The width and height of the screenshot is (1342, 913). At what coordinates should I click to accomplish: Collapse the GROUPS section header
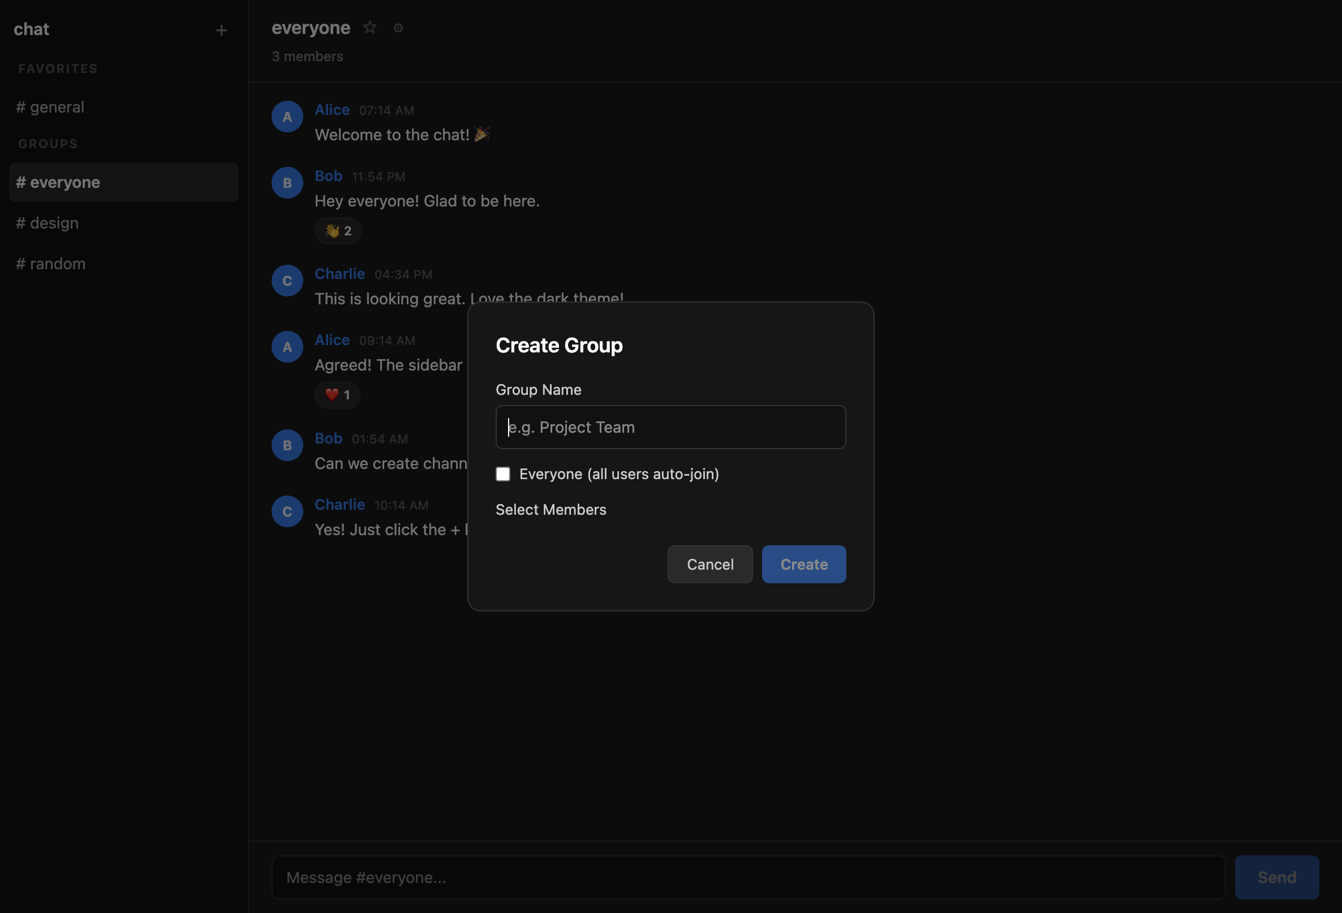pyautogui.click(x=48, y=144)
